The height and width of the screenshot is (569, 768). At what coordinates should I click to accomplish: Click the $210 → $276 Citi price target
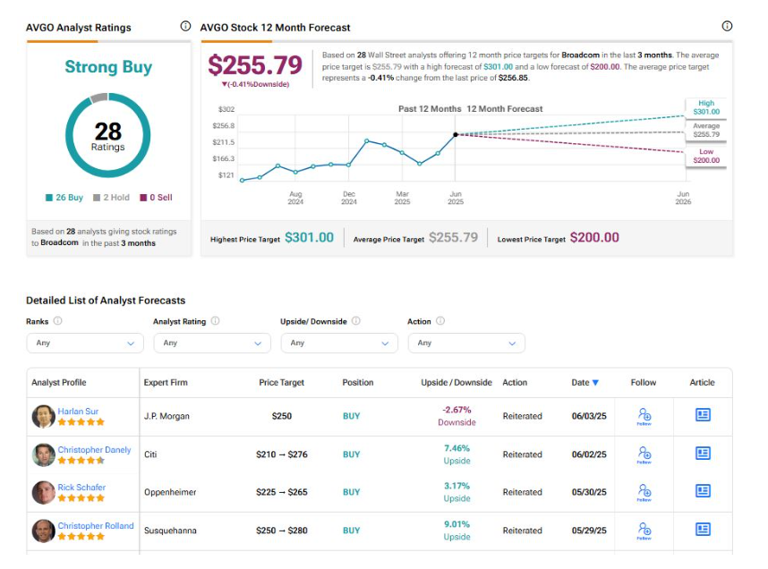pyautogui.click(x=282, y=454)
